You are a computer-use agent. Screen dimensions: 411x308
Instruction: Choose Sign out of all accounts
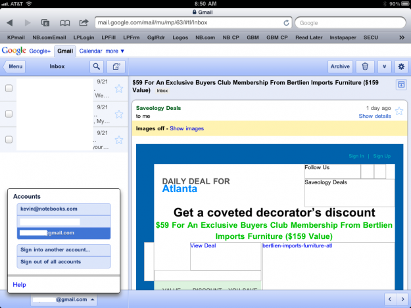64,262
